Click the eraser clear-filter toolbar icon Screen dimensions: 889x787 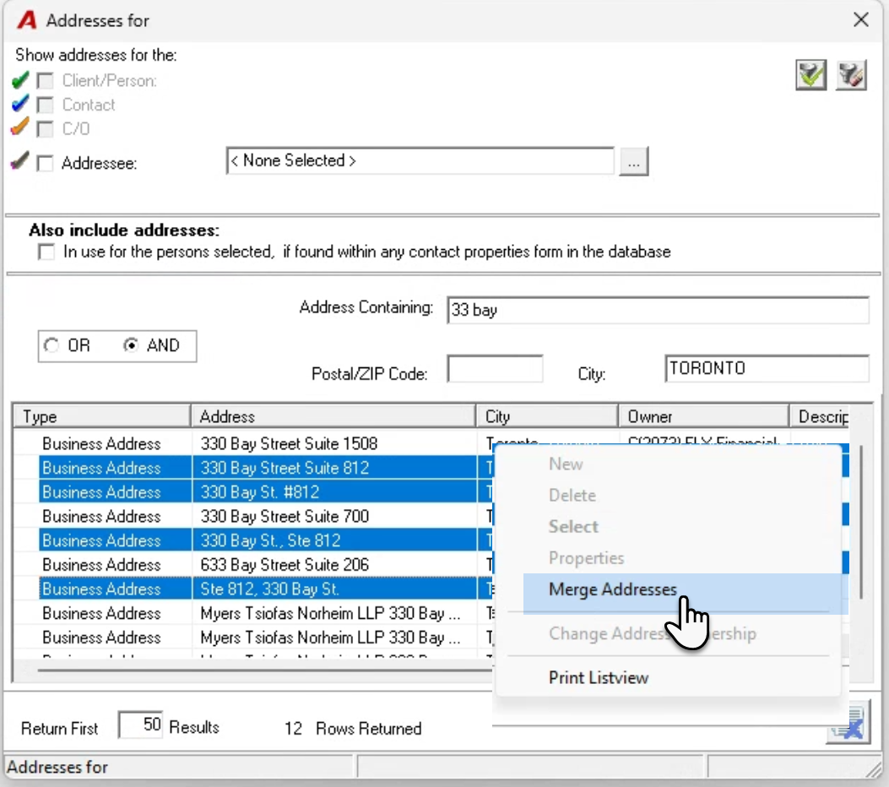[x=851, y=75]
